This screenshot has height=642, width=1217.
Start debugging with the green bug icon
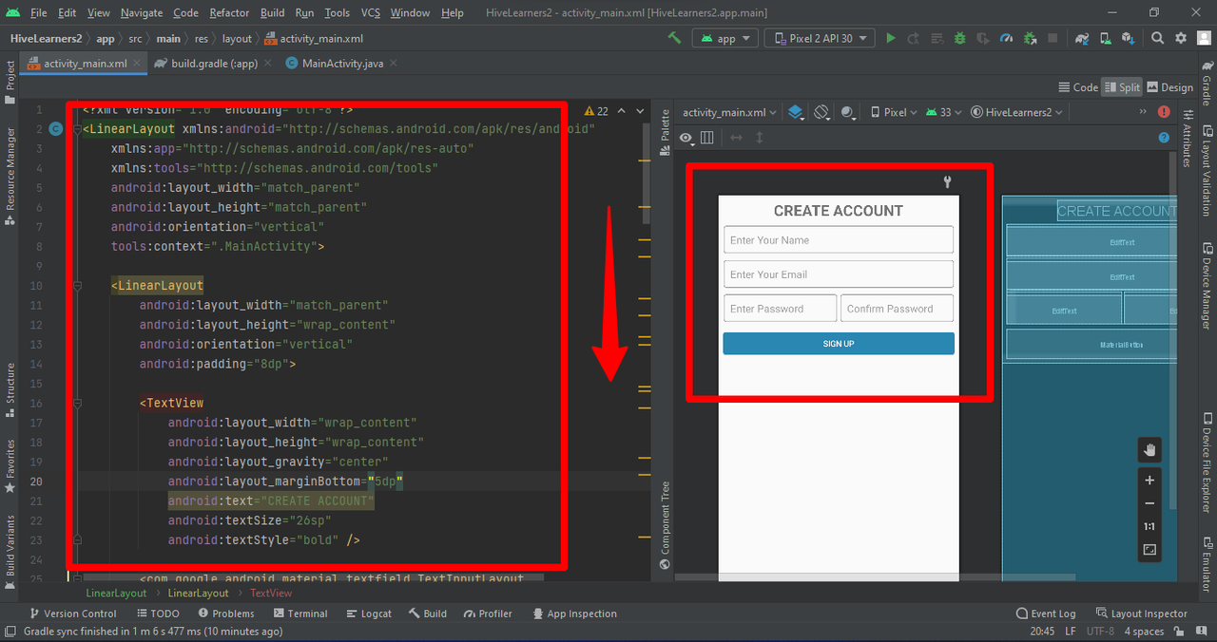[x=960, y=38]
